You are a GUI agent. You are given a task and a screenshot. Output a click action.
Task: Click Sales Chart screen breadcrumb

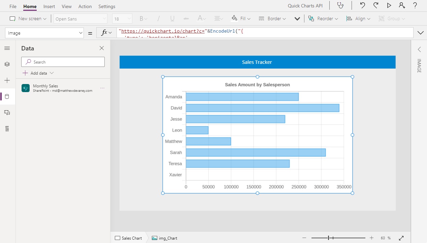point(128,238)
